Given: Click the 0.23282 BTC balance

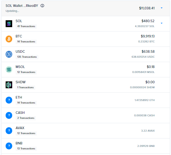Looking at the screenshot, I should click(146, 41).
